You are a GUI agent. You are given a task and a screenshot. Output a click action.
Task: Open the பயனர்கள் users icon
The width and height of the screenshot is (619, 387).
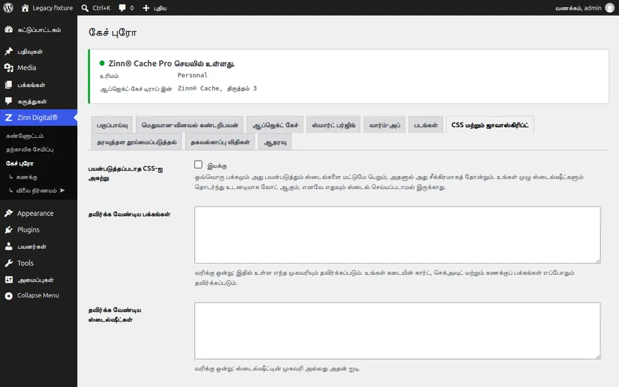click(8, 246)
